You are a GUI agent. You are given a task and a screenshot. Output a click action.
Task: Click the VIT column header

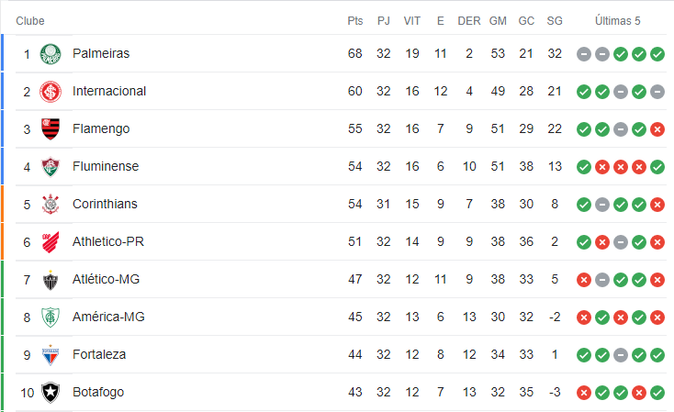coord(411,20)
